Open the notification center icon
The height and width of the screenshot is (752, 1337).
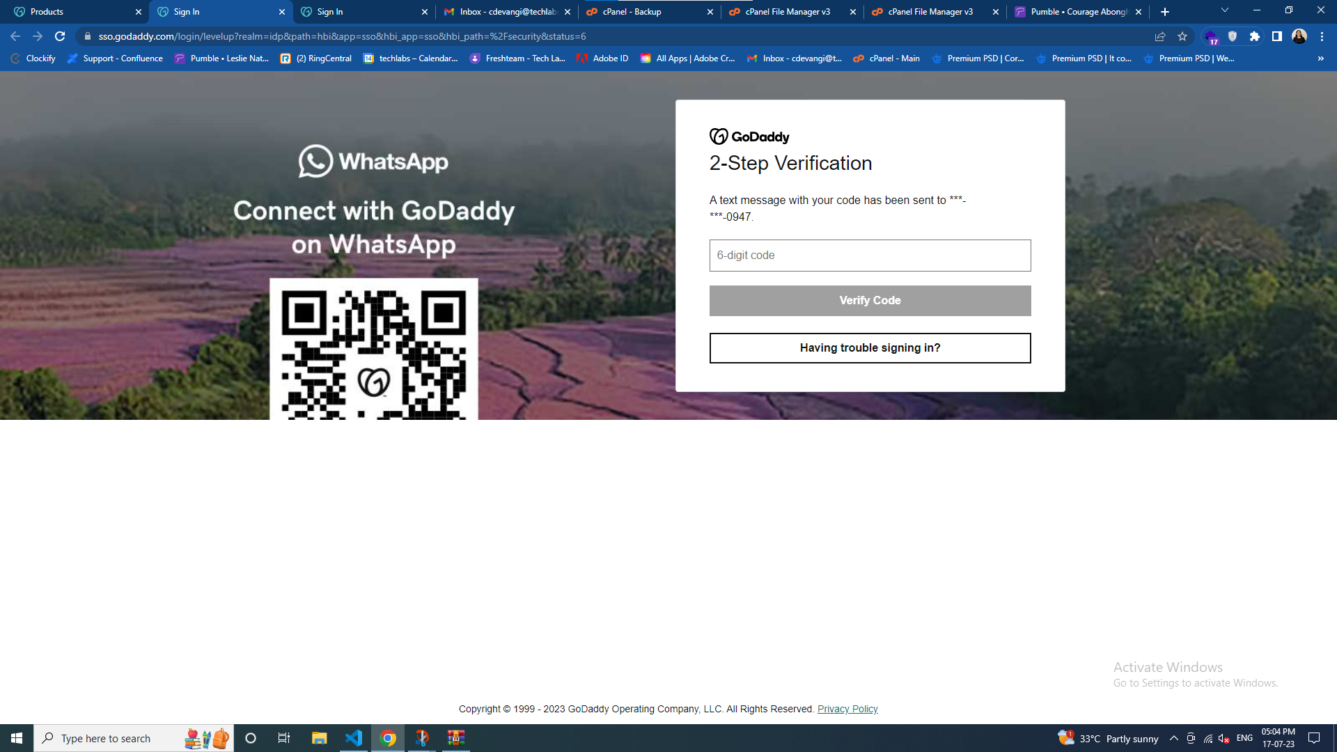[x=1314, y=738]
